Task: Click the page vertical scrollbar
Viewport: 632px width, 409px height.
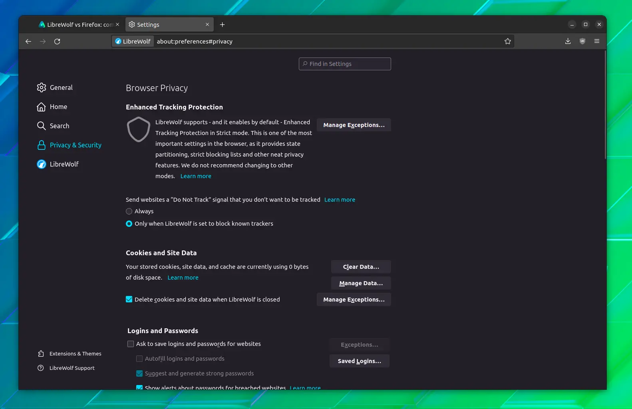Action: 605,105
